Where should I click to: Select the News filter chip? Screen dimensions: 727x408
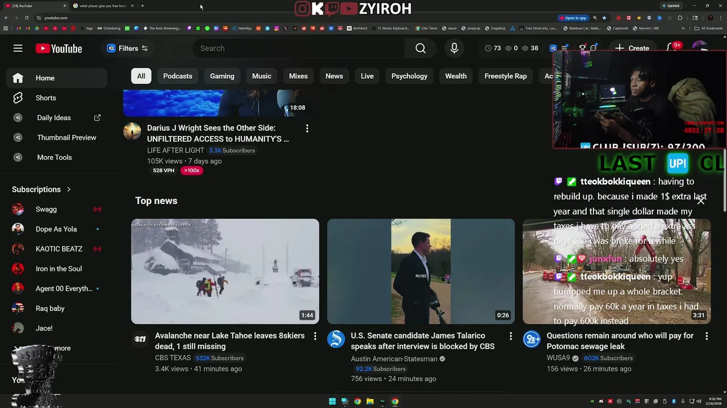(x=334, y=76)
